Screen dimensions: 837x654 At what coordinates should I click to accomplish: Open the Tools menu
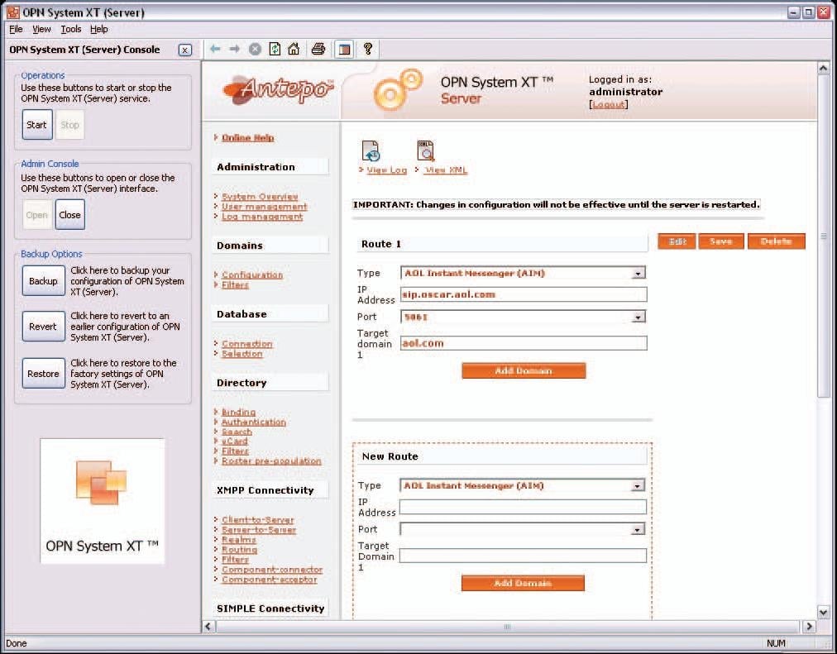[x=71, y=29]
